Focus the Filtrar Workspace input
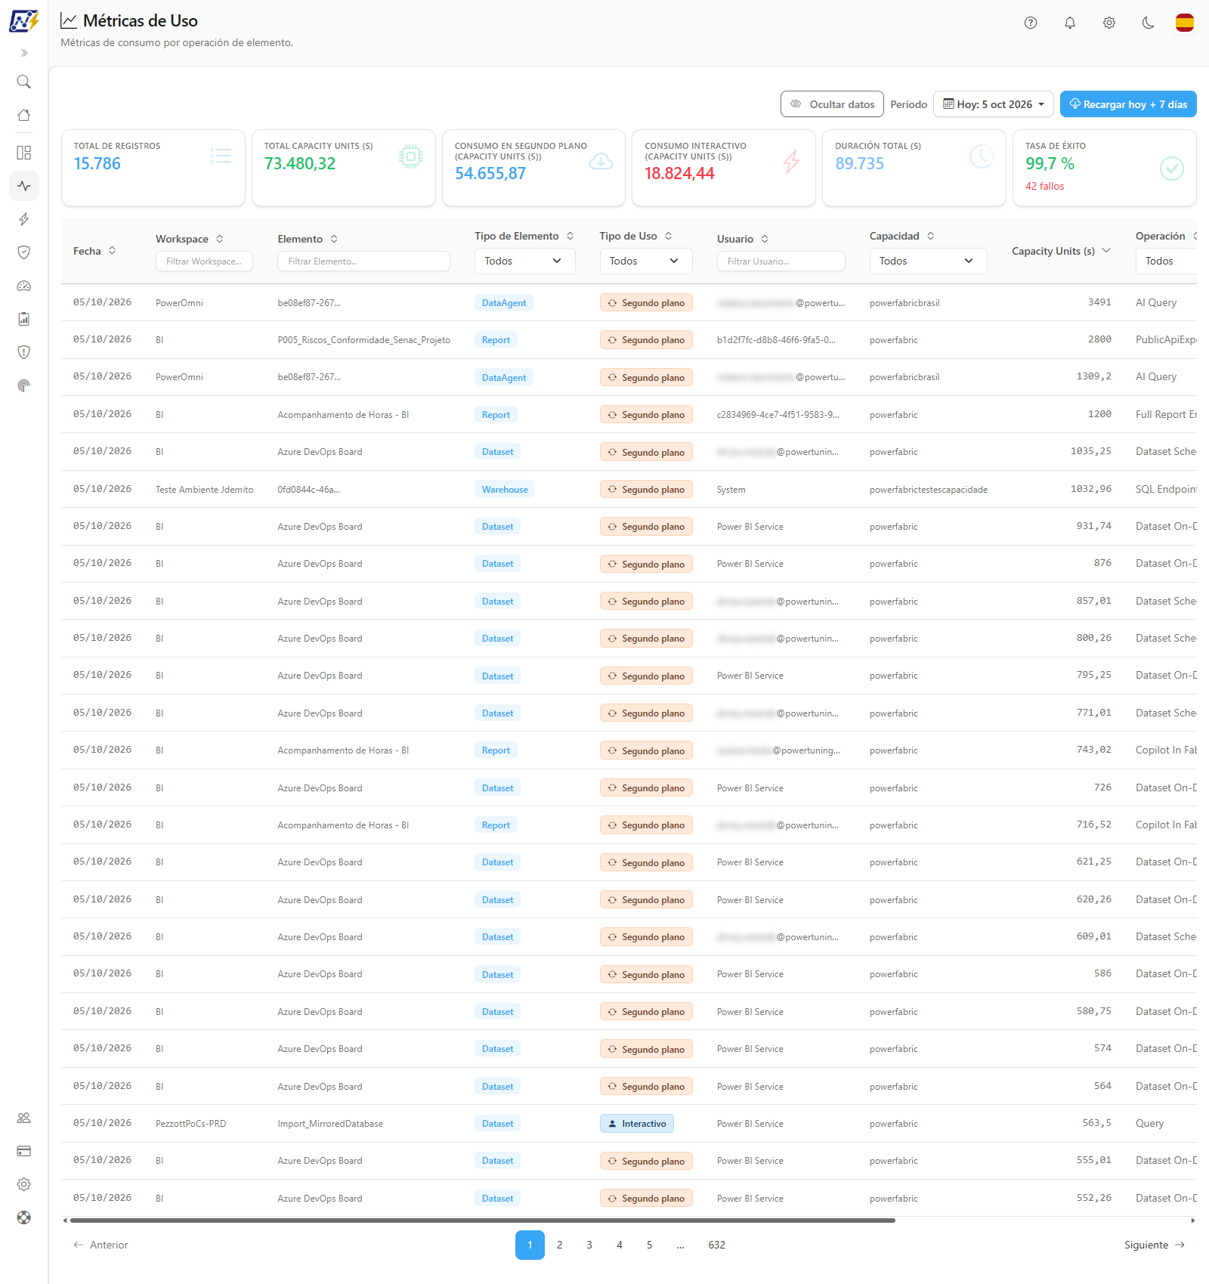1209x1284 pixels. tap(204, 261)
